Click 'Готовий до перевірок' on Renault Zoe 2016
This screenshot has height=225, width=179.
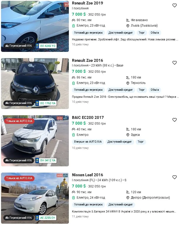tap(88, 90)
